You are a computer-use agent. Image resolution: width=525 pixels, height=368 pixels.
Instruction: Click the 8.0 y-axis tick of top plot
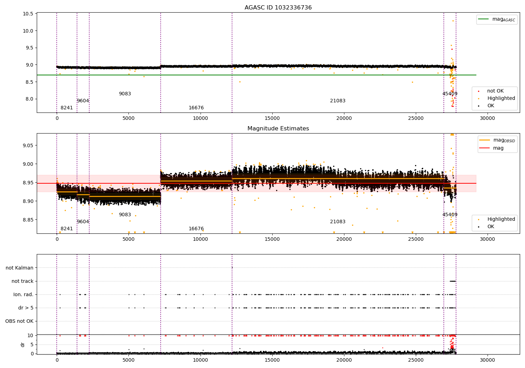click(30, 99)
